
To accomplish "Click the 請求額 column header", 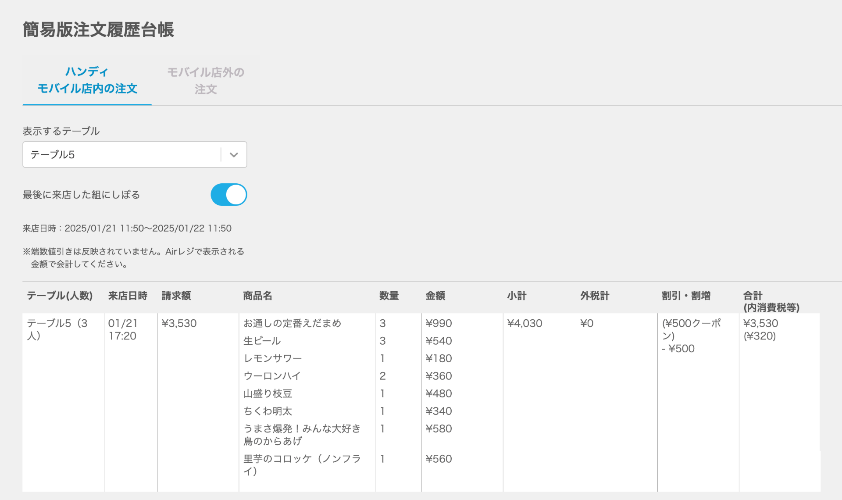I will click(176, 296).
